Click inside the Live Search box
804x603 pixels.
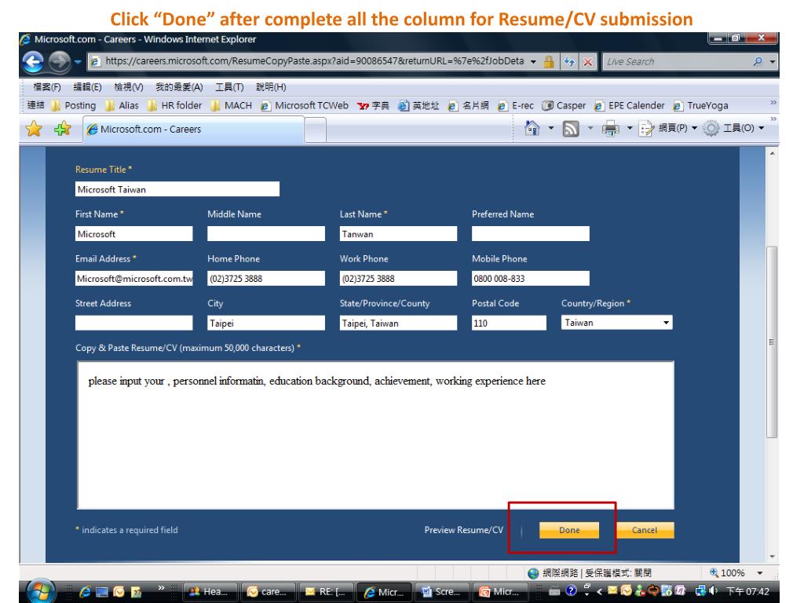677,61
